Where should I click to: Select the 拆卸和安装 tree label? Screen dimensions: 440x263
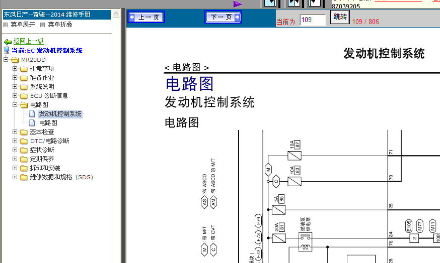pos(45,168)
